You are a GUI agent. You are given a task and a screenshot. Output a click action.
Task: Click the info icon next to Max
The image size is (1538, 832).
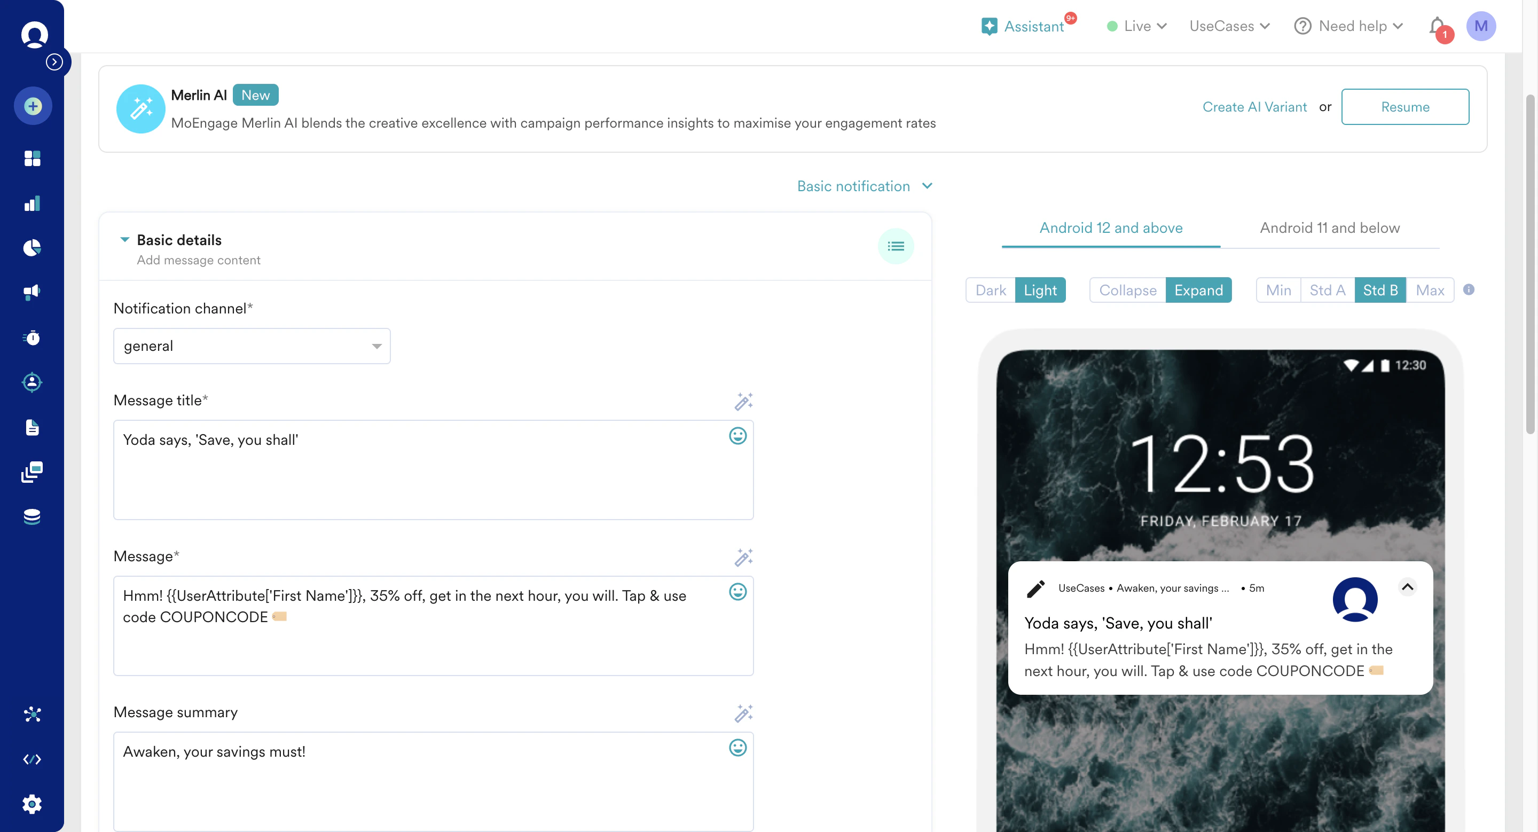[x=1469, y=289]
